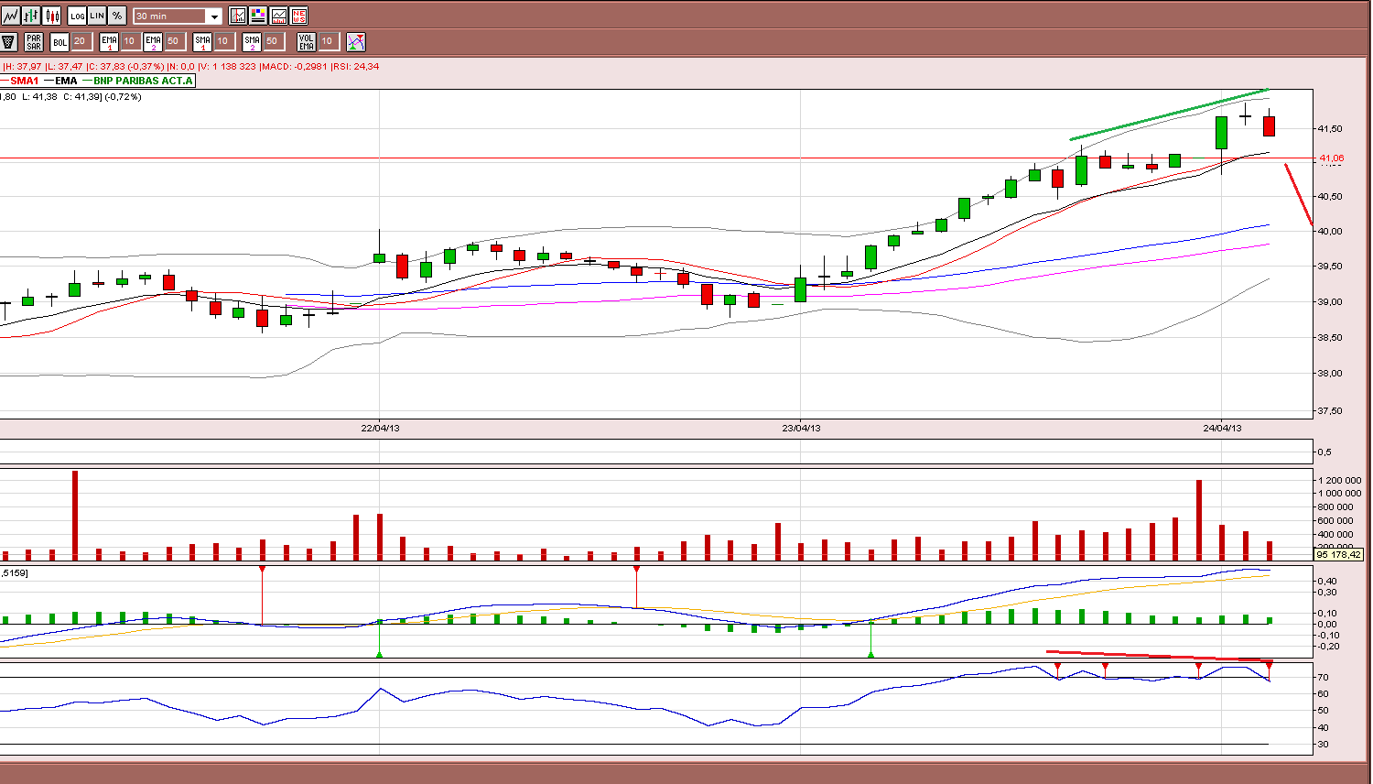Open the color palette settings icon
1373x784 pixels.
[x=258, y=16]
